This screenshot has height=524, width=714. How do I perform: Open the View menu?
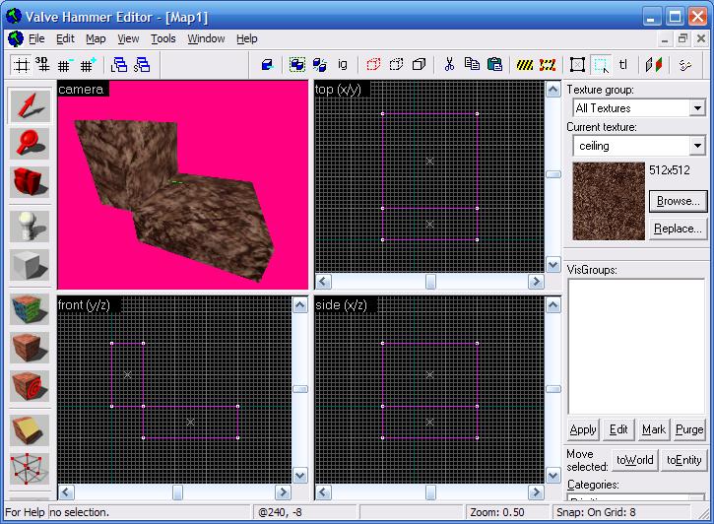tap(128, 38)
